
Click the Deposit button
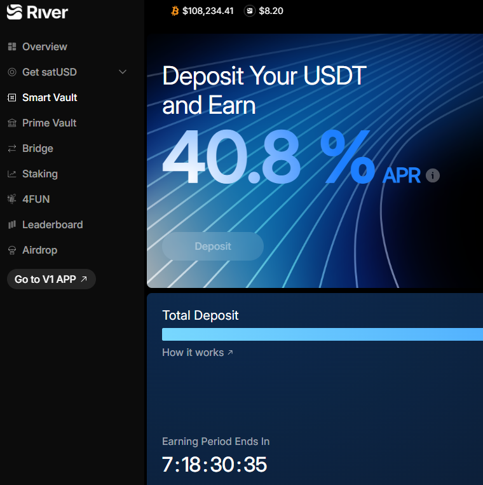pyautogui.click(x=213, y=246)
